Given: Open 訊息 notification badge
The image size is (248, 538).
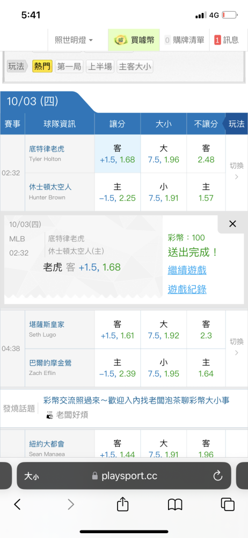Looking at the screenshot, I should 217,40.
